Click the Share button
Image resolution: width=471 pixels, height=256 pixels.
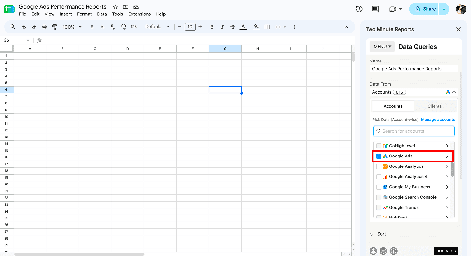click(425, 9)
